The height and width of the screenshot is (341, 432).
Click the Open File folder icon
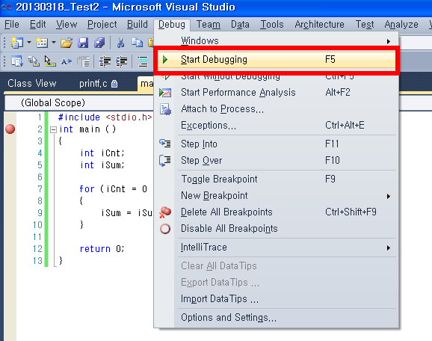tap(67, 43)
